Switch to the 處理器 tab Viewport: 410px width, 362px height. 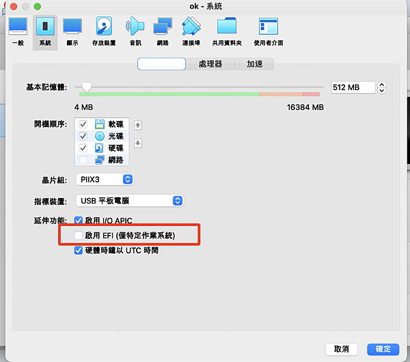(x=210, y=64)
